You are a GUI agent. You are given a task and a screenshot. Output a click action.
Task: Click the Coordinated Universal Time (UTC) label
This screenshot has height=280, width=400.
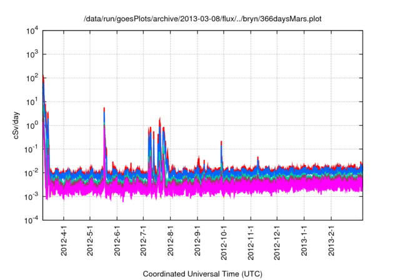(202, 274)
